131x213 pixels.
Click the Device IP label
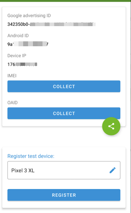point(17,56)
